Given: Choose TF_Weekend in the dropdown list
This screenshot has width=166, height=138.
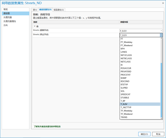Looking at the screenshot, I should [126, 114].
